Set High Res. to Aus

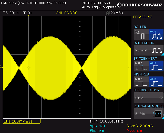tap(156, 82)
